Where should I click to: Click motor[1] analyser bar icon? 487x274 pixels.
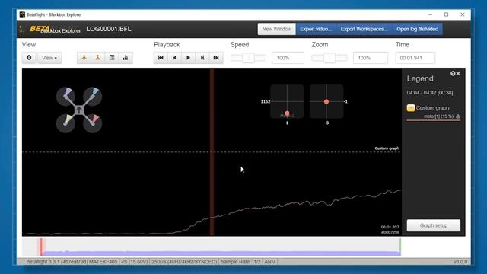coord(458,116)
